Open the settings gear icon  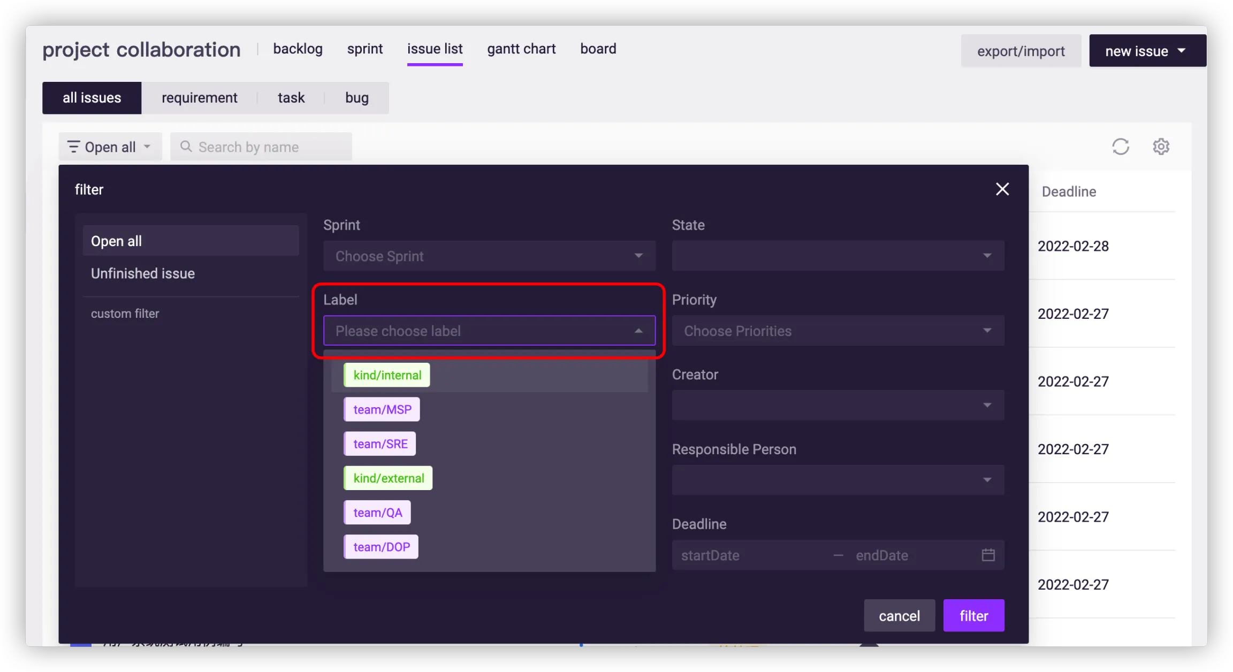point(1161,147)
